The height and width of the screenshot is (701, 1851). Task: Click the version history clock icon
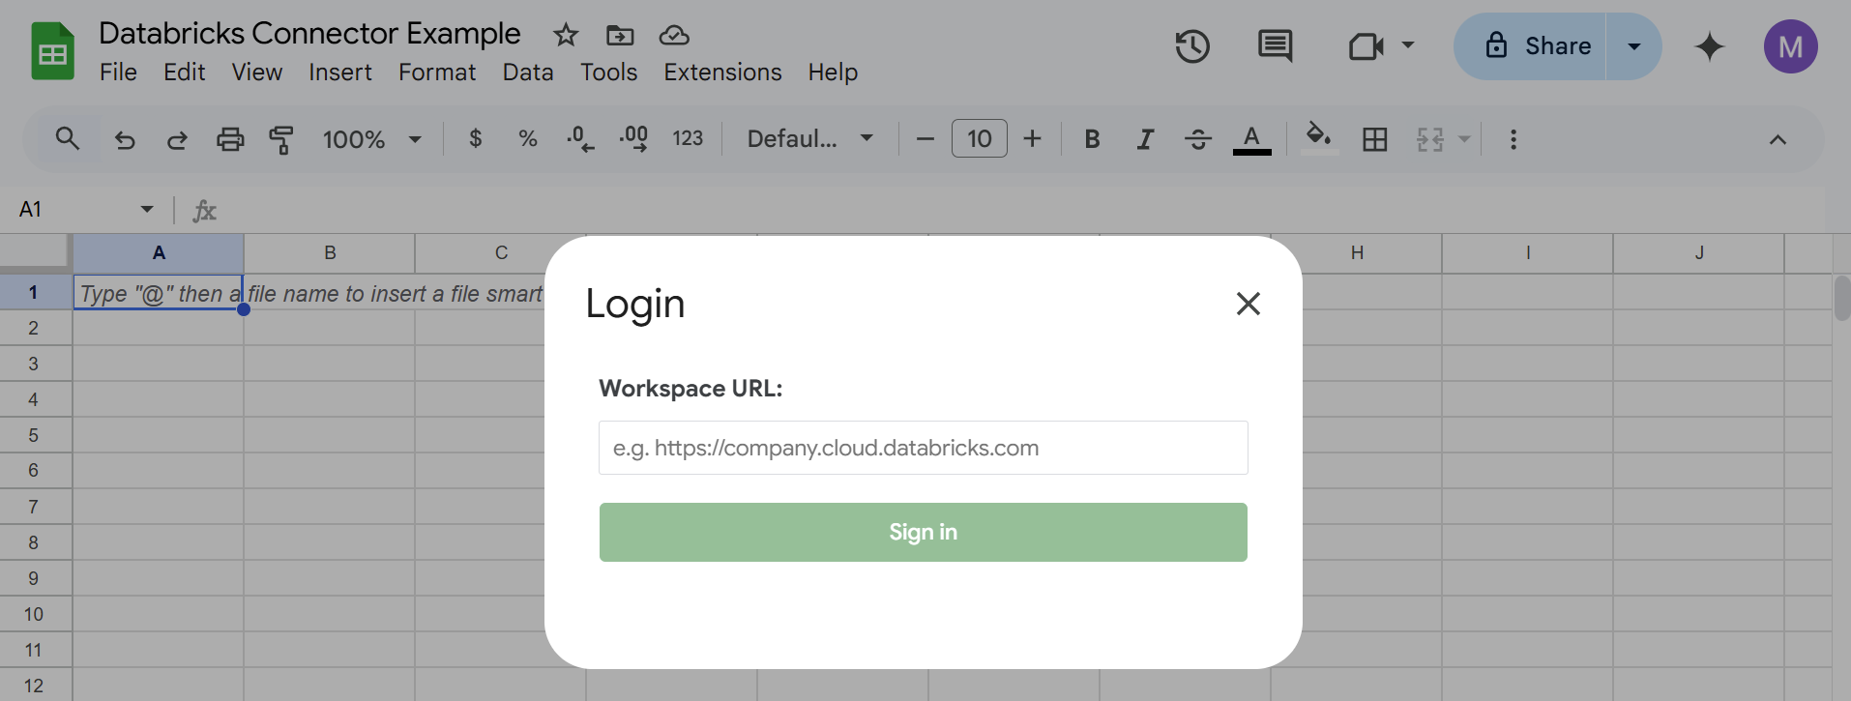tap(1191, 46)
